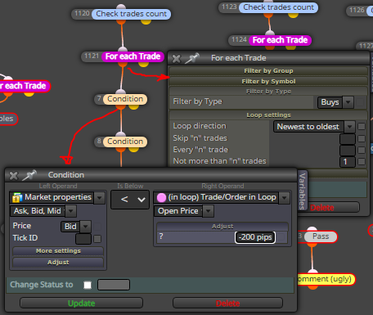Toggle the Skip "n" trades checkbox
Viewport: 373px width, 315px height.
point(362,138)
